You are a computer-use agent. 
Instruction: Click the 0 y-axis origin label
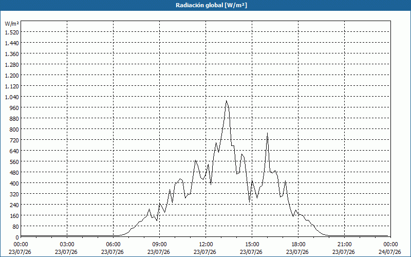(17, 237)
